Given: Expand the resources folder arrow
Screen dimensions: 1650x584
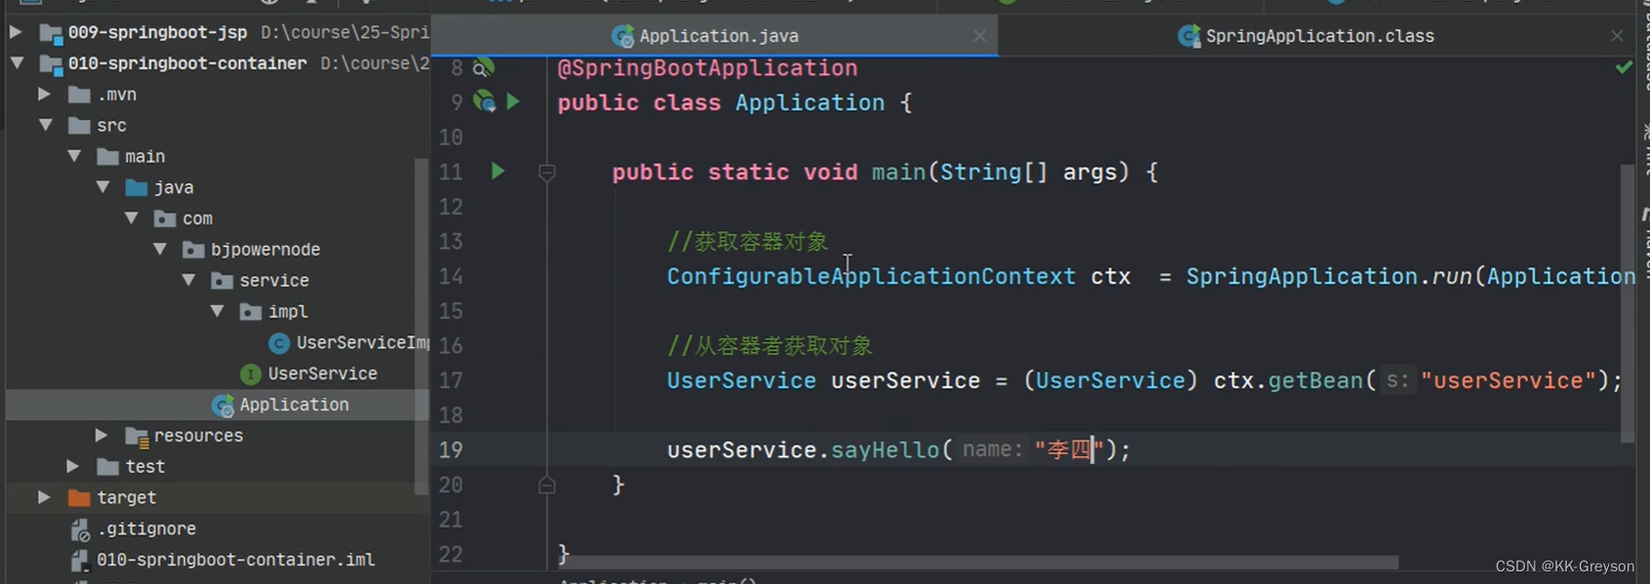Looking at the screenshot, I should tap(101, 435).
